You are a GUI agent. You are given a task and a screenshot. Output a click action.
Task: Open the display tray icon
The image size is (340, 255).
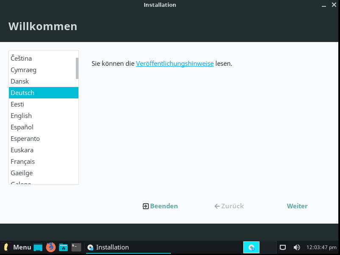click(283, 247)
